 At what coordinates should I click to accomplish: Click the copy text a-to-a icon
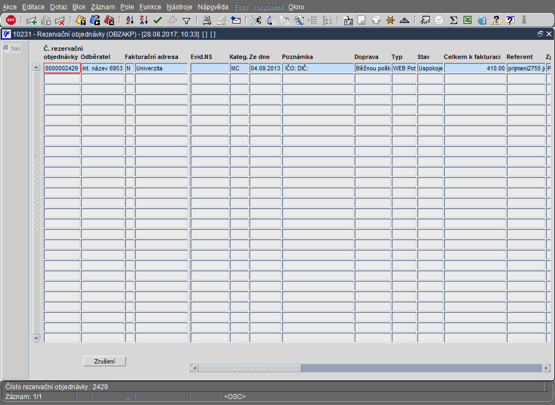270,21
